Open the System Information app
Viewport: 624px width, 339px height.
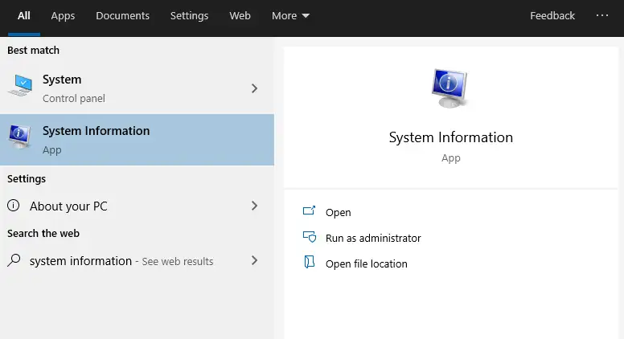[338, 213]
